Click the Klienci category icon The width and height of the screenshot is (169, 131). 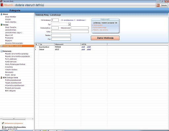[1, 14]
